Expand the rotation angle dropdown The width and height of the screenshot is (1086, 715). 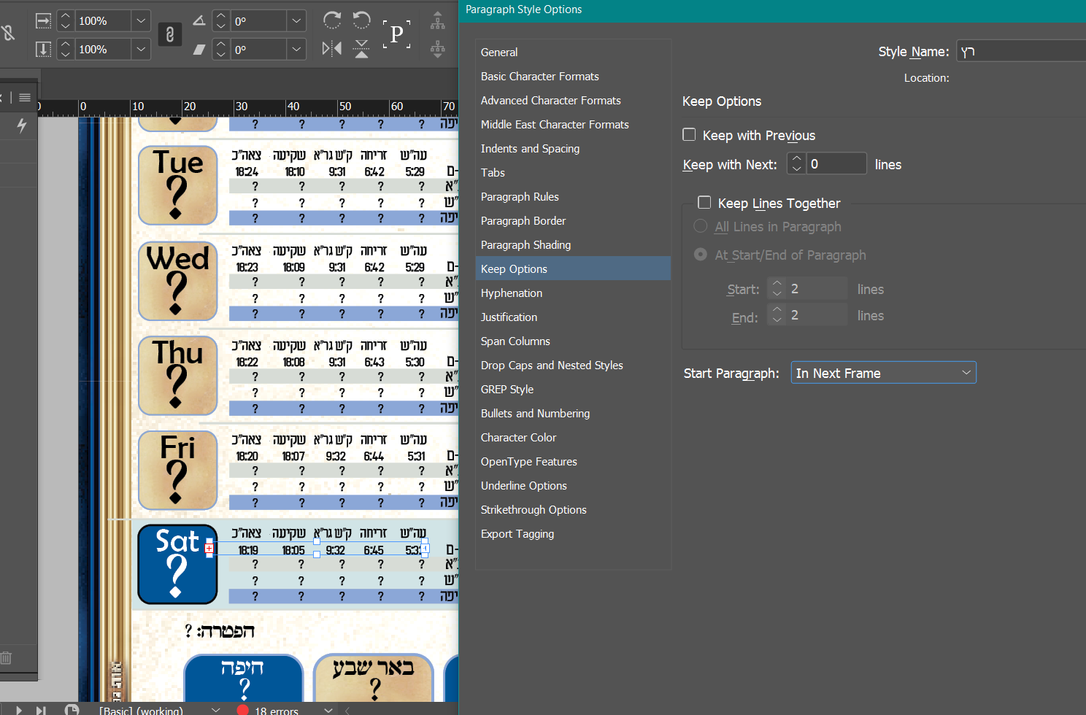(296, 21)
